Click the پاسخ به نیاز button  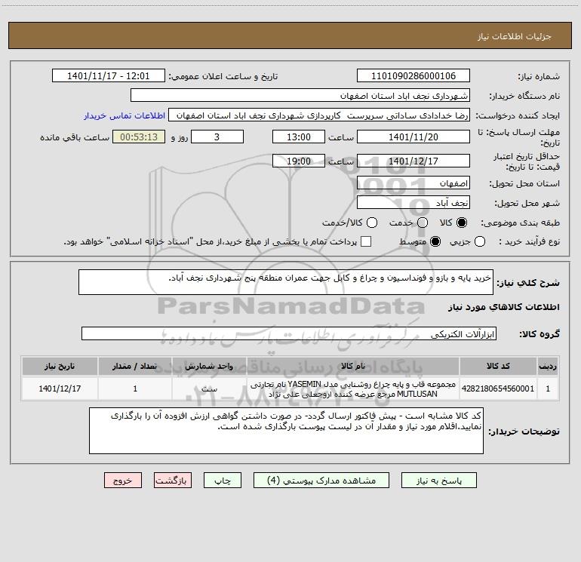[439, 481]
